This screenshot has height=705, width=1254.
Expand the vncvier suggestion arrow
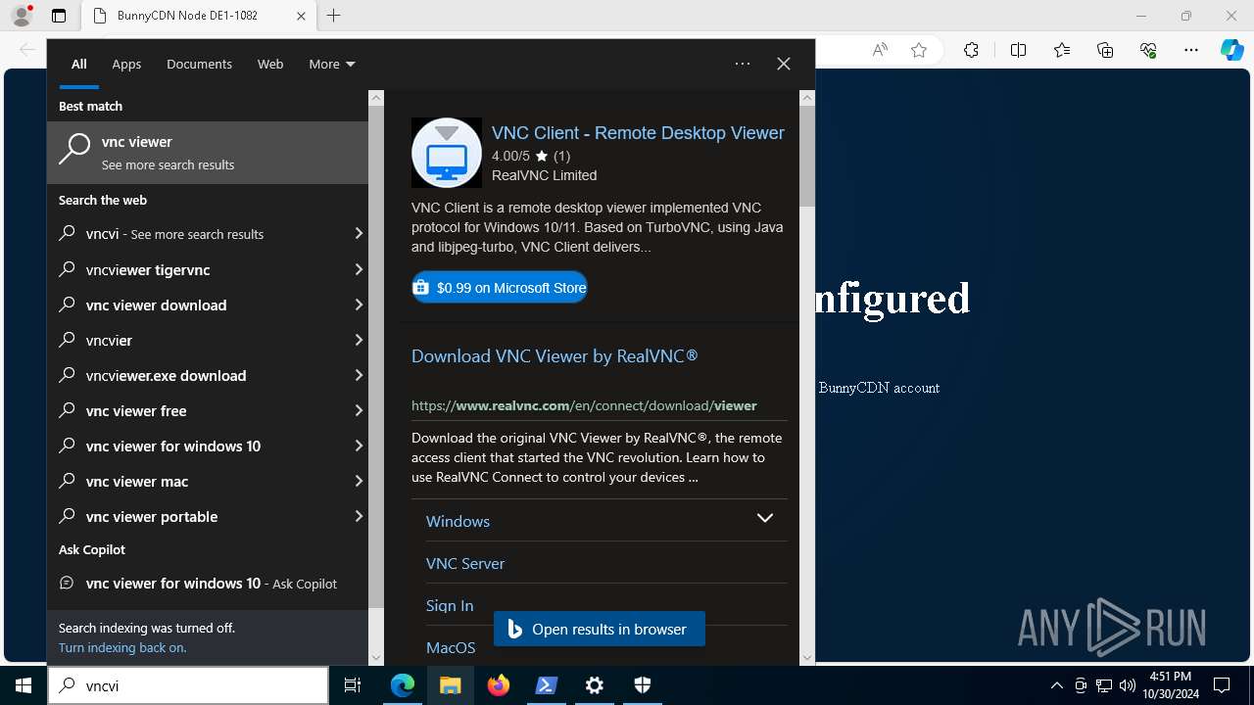[x=359, y=340]
